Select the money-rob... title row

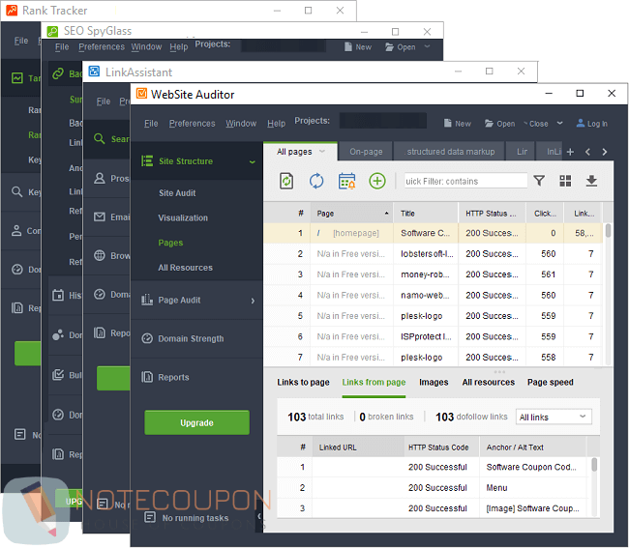point(433,274)
